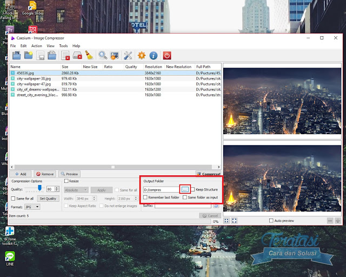Open the Tools menu

(63, 46)
